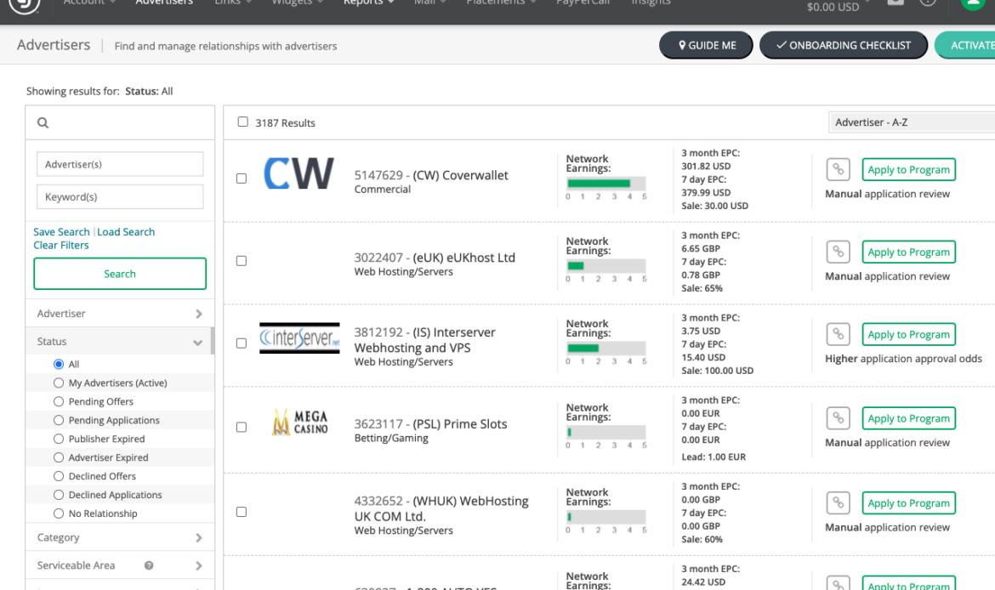Open the (CW) Coverwallet advertiser link

click(460, 175)
